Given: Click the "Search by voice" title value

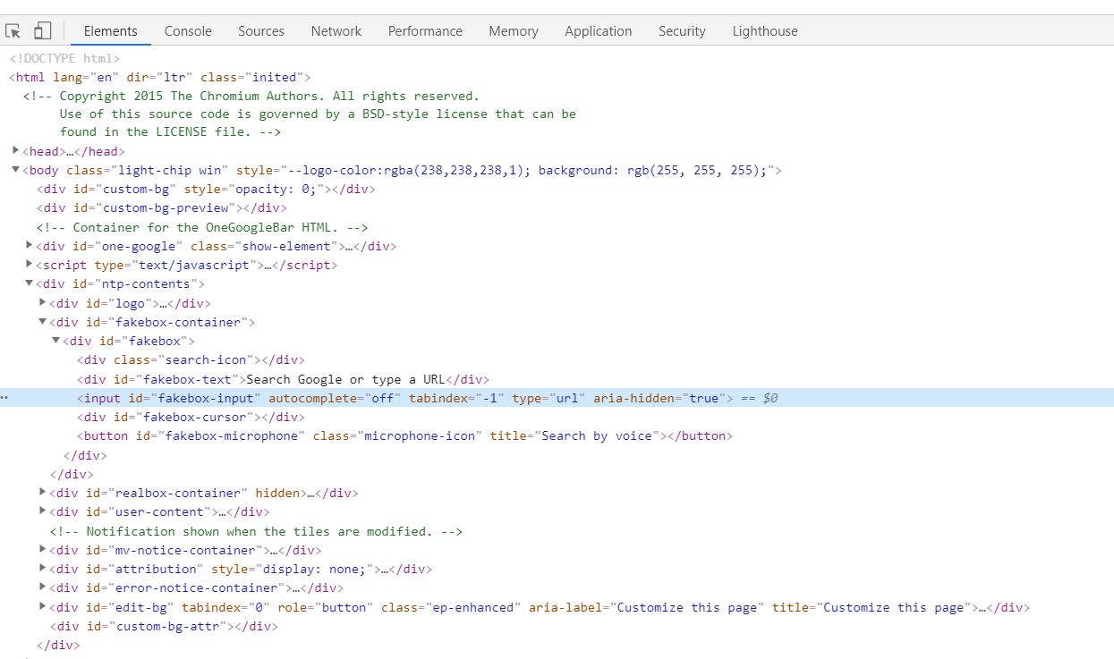Looking at the screenshot, I should [597, 435].
